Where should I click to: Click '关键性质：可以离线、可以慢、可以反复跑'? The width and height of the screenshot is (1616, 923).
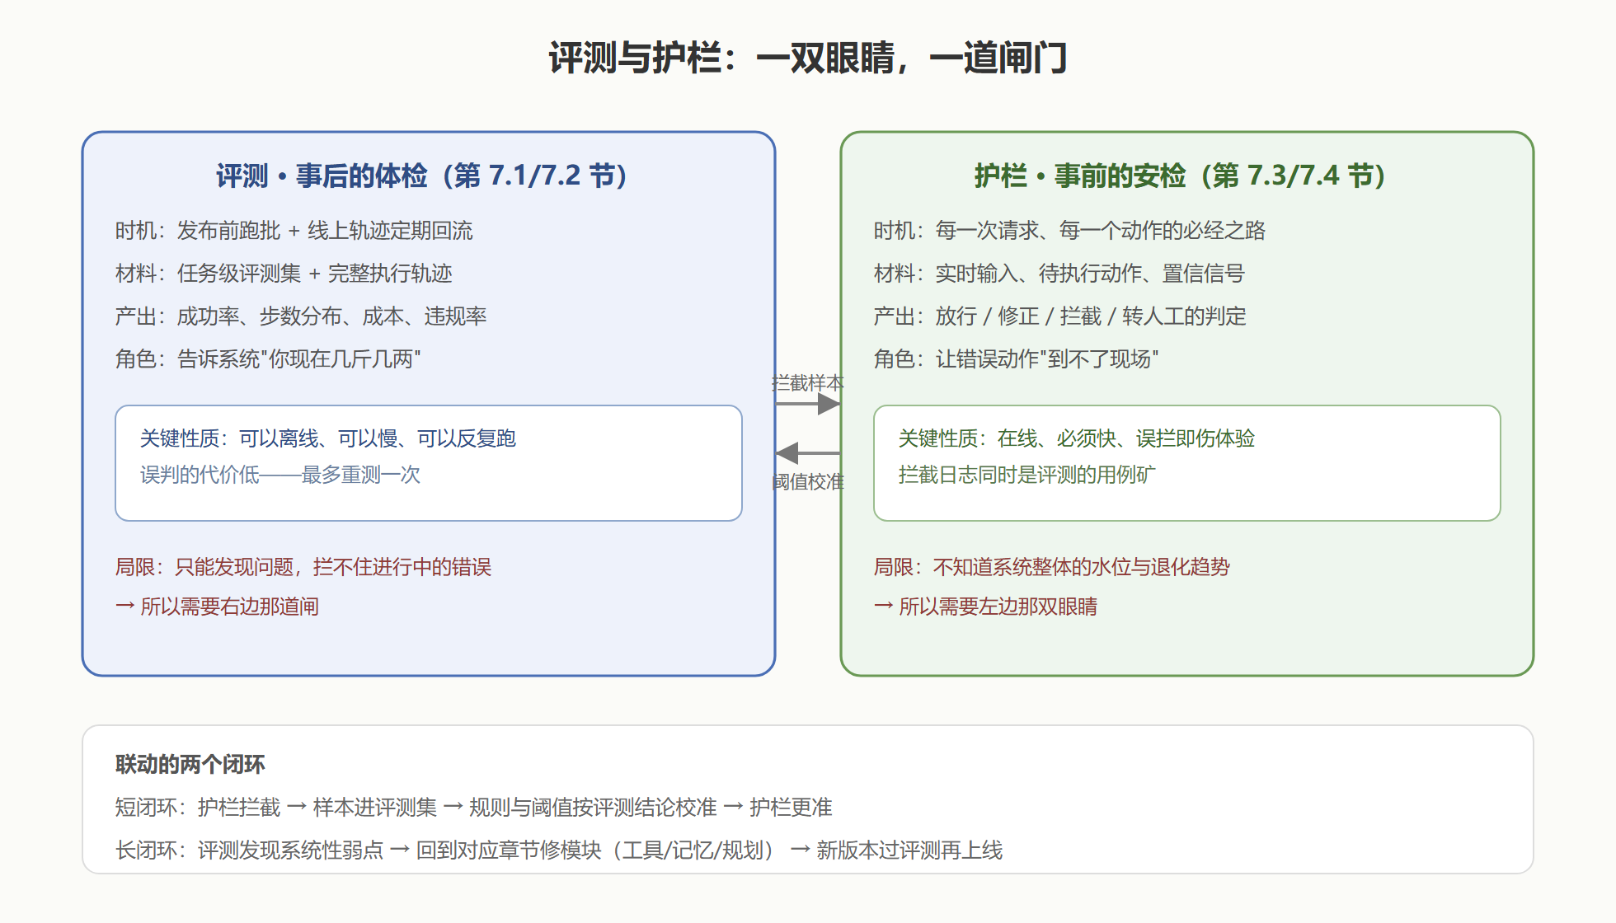coord(328,438)
